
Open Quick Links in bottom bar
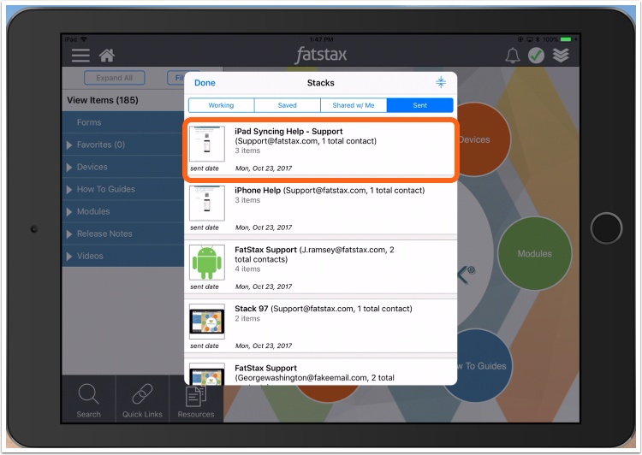click(x=142, y=400)
